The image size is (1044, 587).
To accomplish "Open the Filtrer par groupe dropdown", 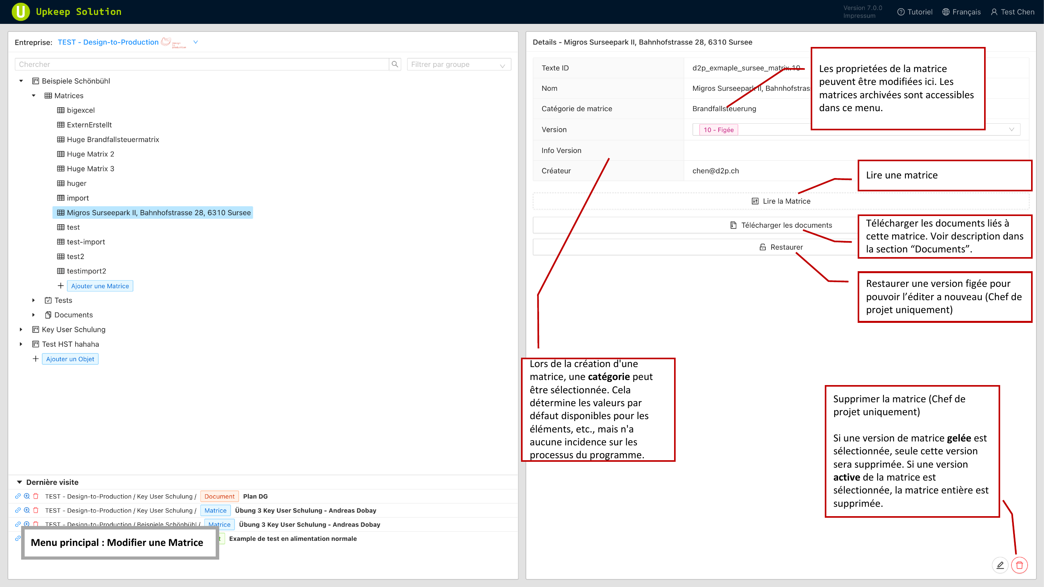I will tap(458, 65).
